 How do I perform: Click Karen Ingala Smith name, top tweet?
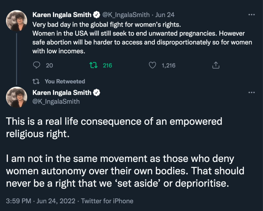tap(62, 15)
